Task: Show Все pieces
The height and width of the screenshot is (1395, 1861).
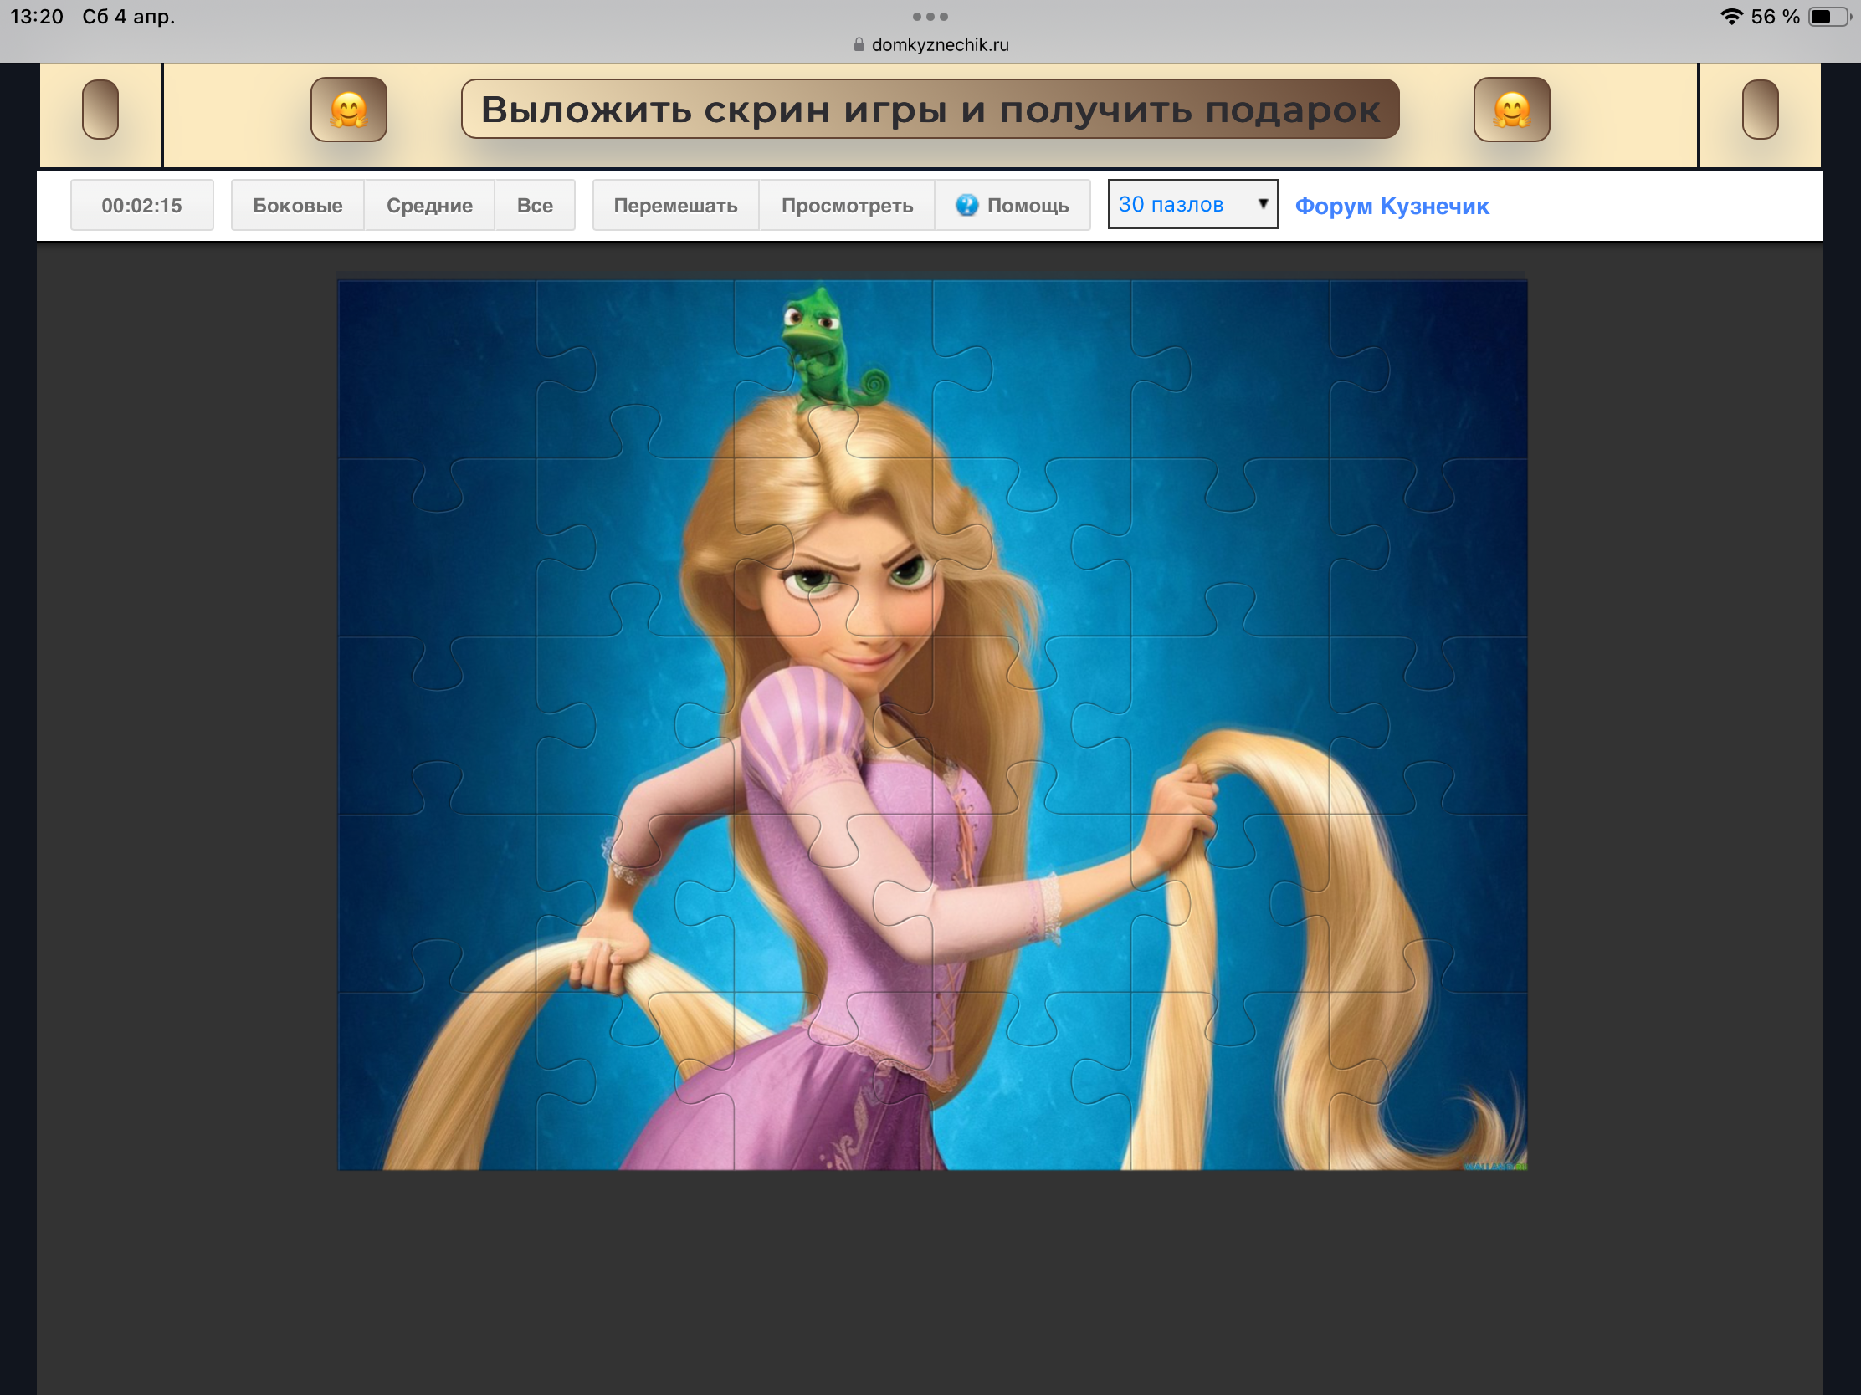Action: tap(534, 205)
